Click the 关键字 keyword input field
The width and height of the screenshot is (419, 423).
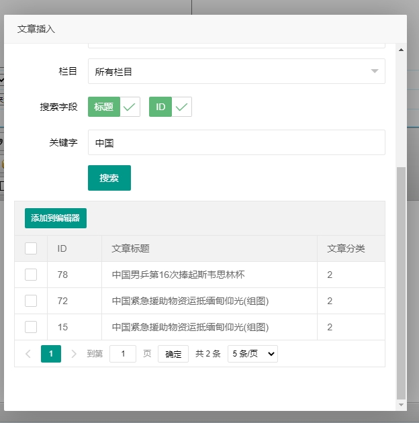pos(236,142)
